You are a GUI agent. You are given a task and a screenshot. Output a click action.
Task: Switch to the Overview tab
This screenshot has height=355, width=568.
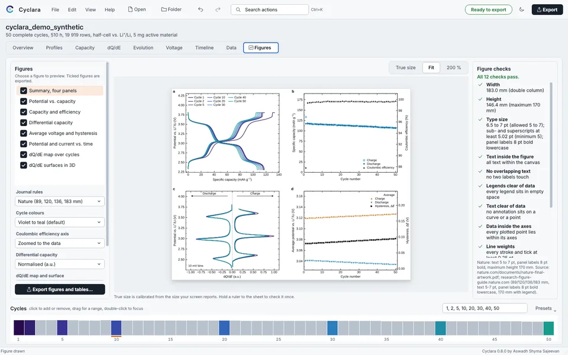(23, 48)
